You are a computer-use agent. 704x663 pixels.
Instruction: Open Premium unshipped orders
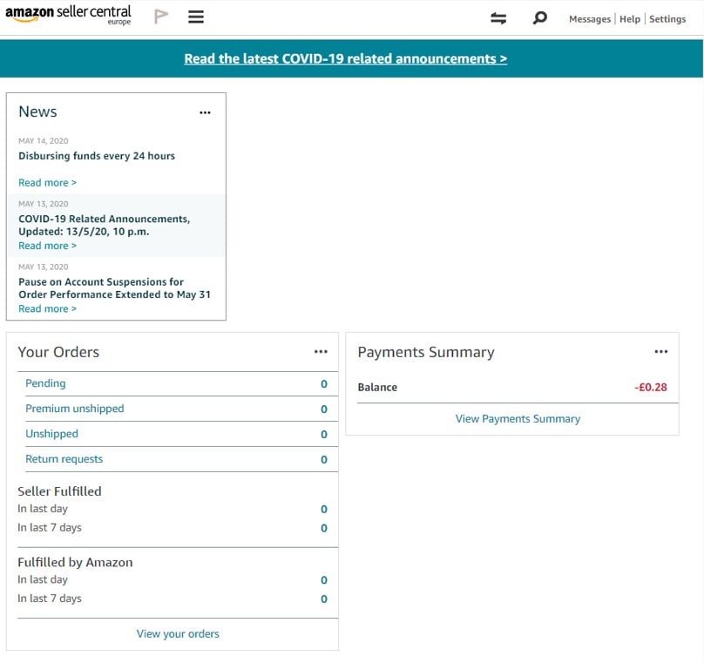pos(74,409)
